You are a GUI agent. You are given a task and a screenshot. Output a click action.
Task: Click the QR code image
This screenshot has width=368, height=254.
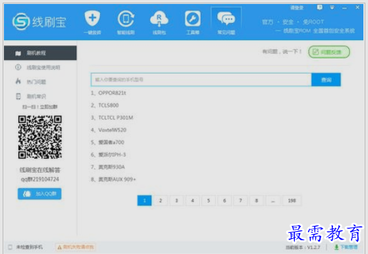40,137
